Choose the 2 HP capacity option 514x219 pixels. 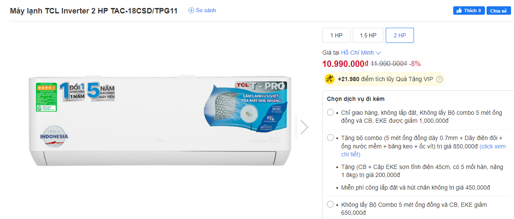[400, 35]
